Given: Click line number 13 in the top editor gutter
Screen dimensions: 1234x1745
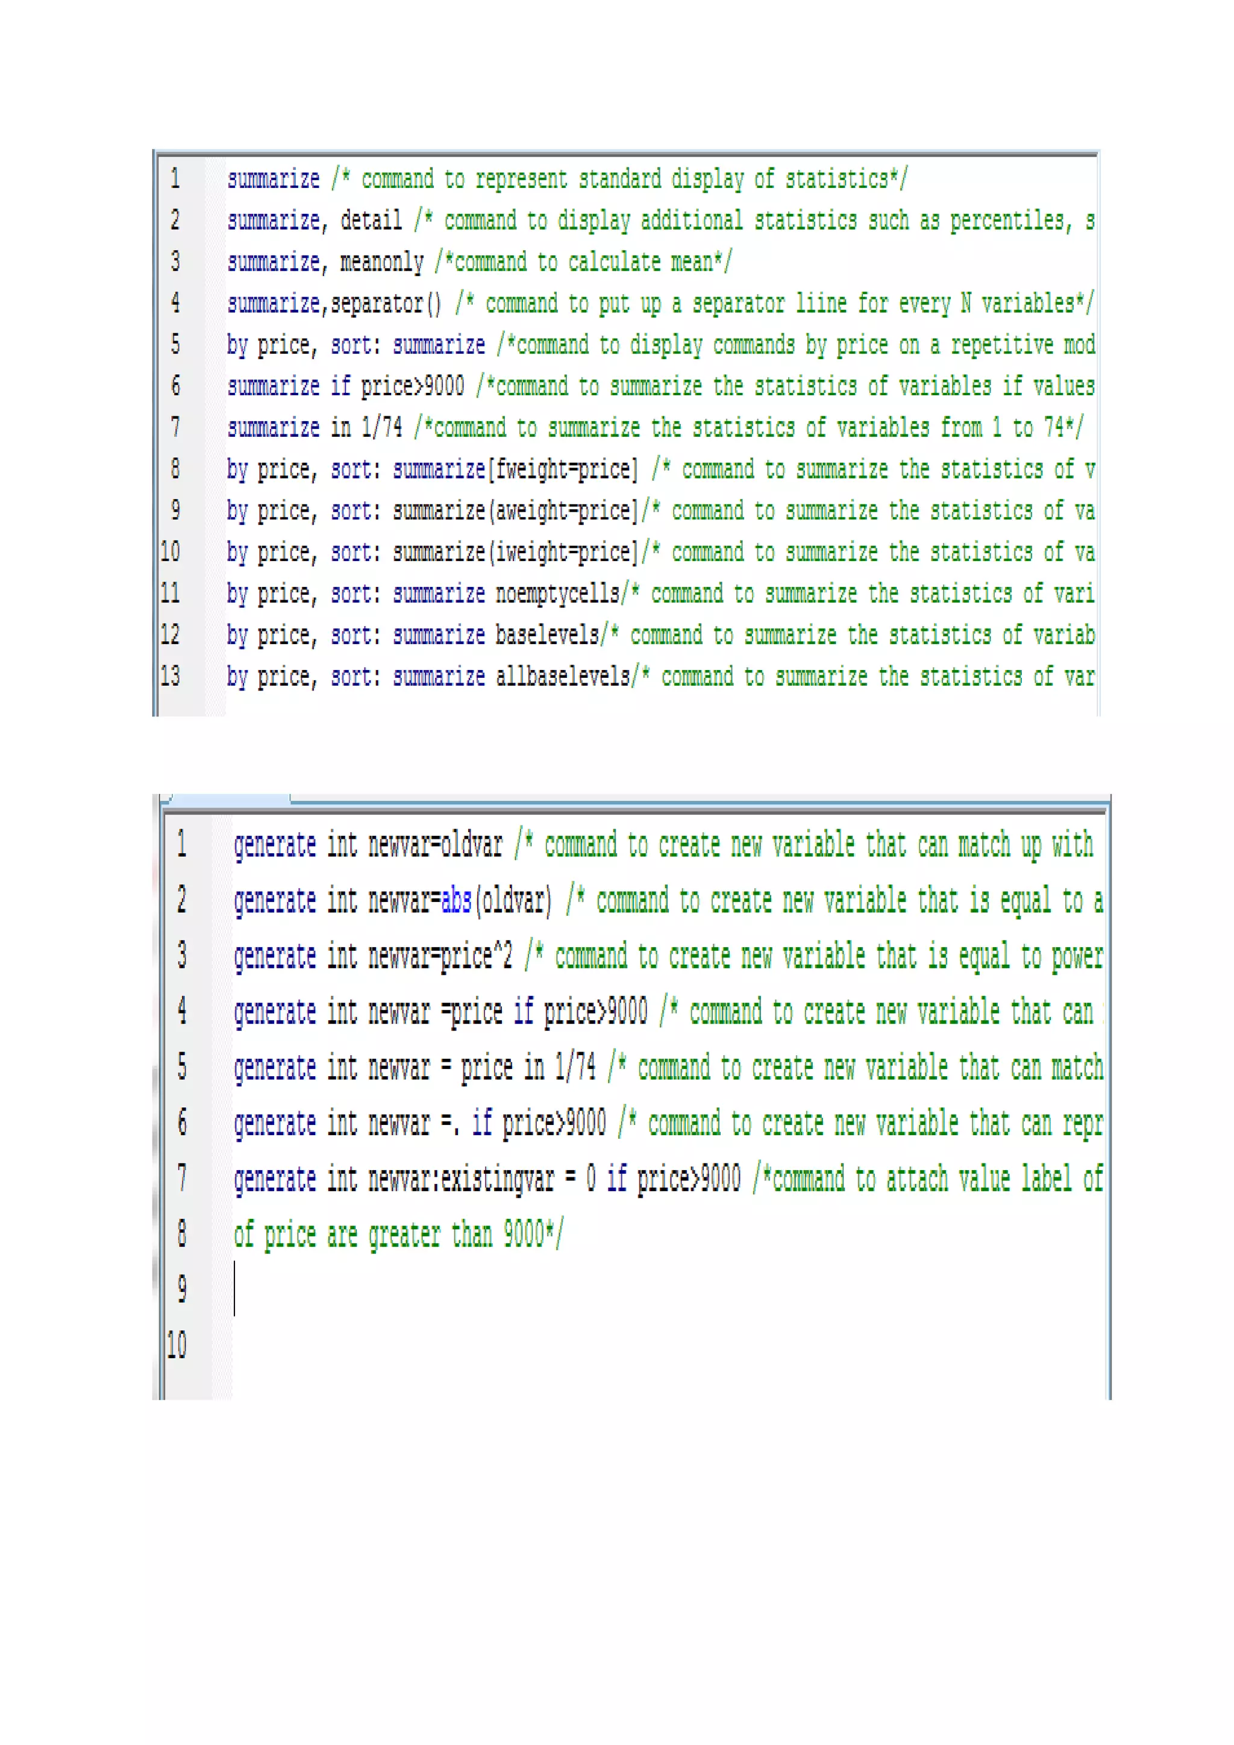Looking at the screenshot, I should [x=170, y=675].
